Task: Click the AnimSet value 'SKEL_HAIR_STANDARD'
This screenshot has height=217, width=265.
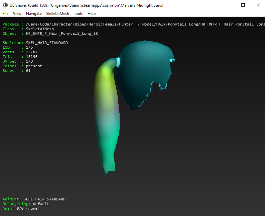Action: coord(45,199)
